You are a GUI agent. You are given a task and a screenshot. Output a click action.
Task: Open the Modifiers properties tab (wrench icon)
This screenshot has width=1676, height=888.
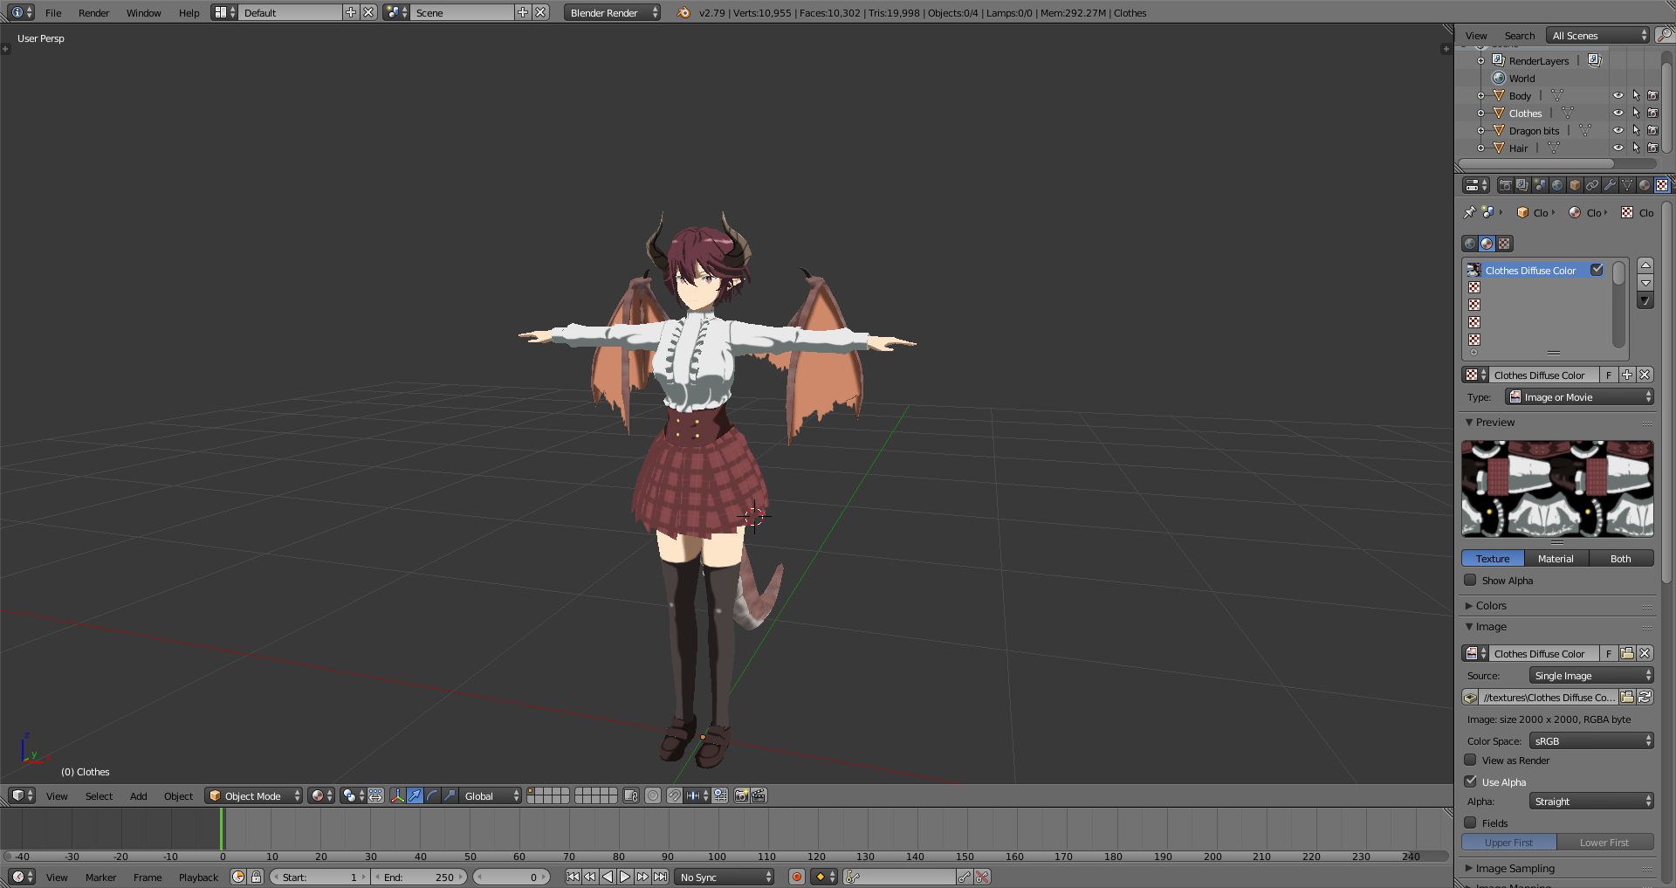(1610, 185)
